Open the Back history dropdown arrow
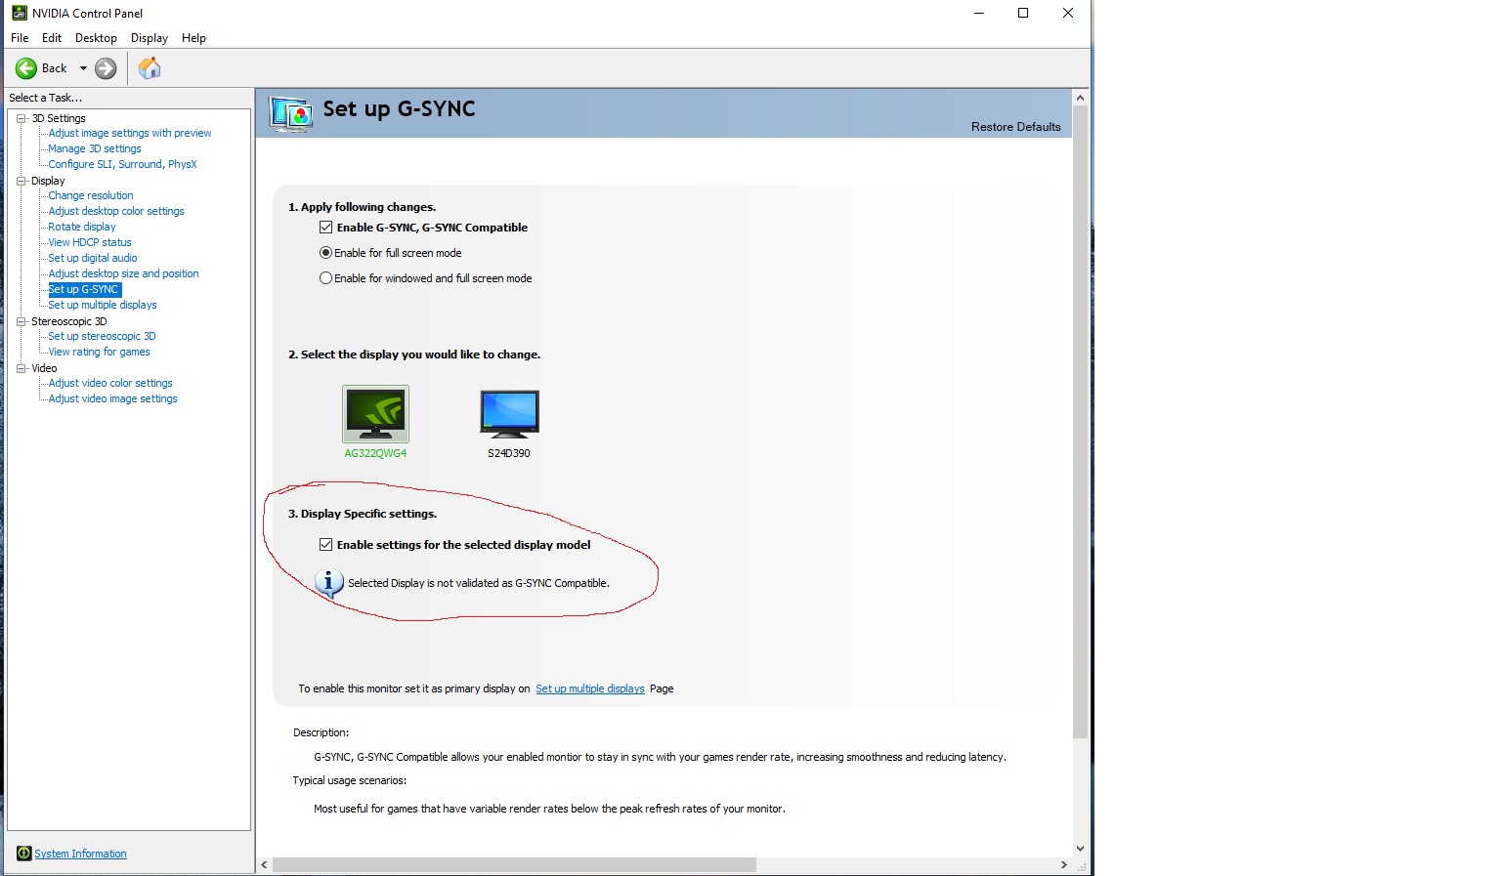The height and width of the screenshot is (876, 1501). pos(83,68)
